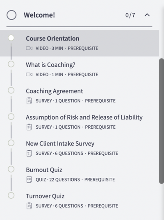This screenshot has height=220, width=164.
Task: Toggle the Coaching Agreement progress circle
Action: pyautogui.click(x=11, y=91)
